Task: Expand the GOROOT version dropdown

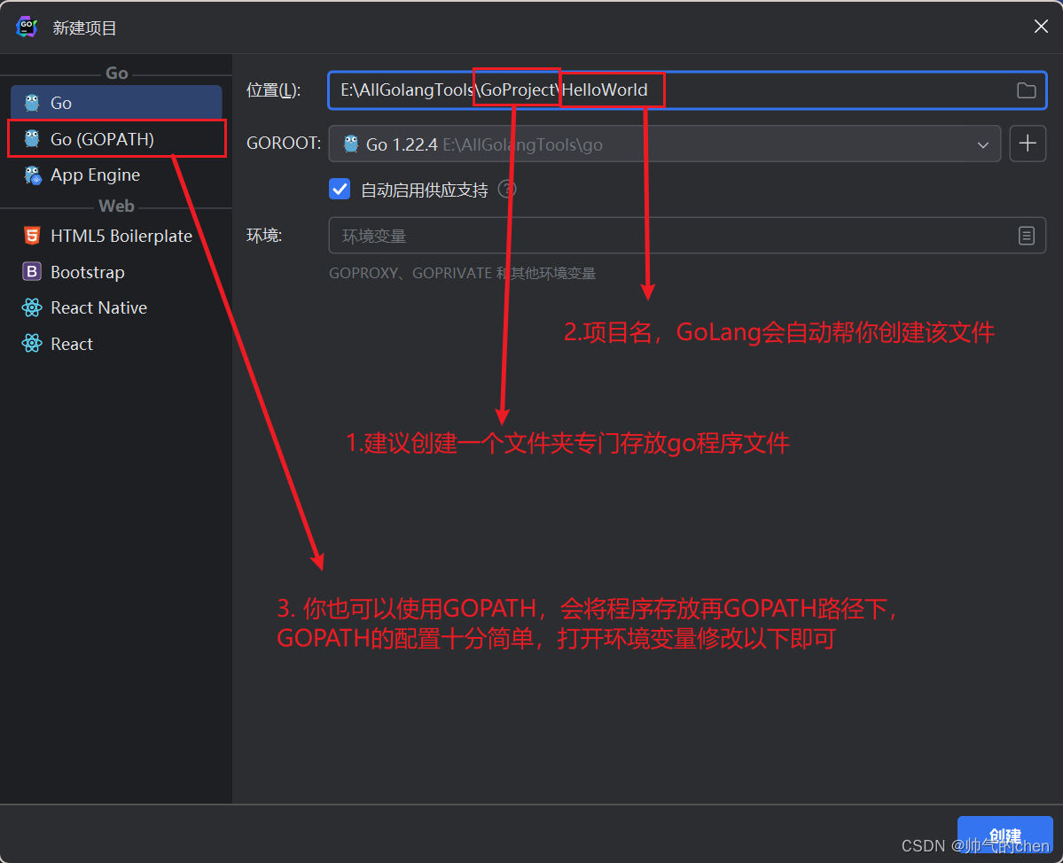Action: 664,144
